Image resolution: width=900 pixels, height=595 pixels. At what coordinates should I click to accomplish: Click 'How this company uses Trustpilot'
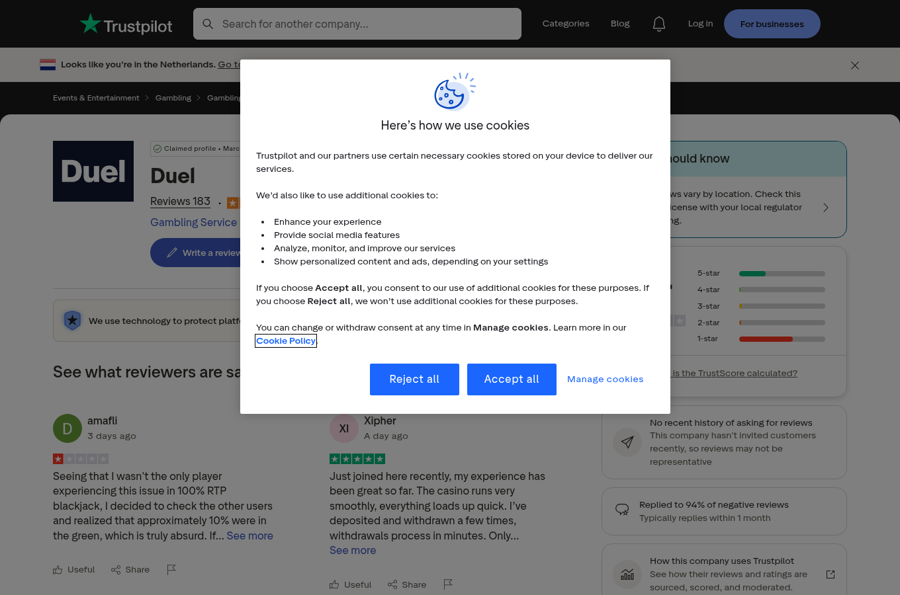[722, 561]
